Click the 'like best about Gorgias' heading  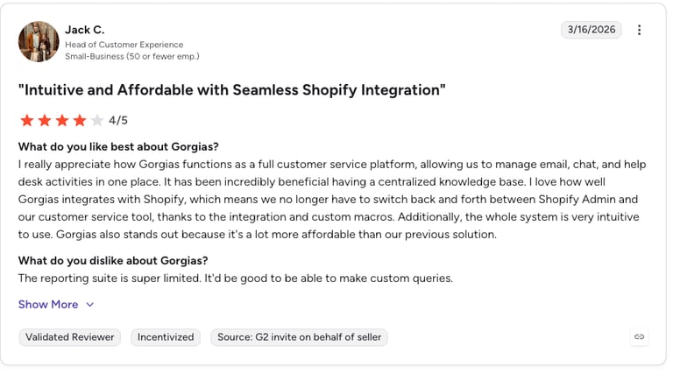click(x=118, y=146)
